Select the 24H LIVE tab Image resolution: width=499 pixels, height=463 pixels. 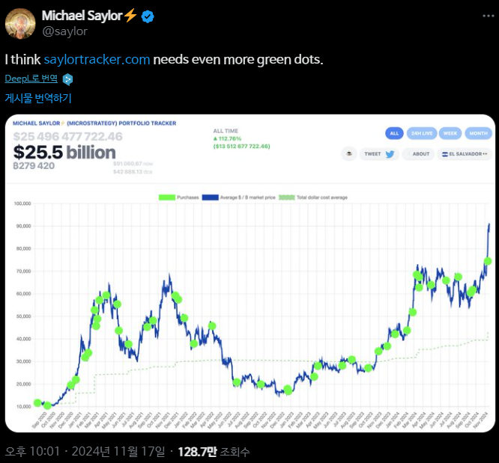(x=422, y=133)
